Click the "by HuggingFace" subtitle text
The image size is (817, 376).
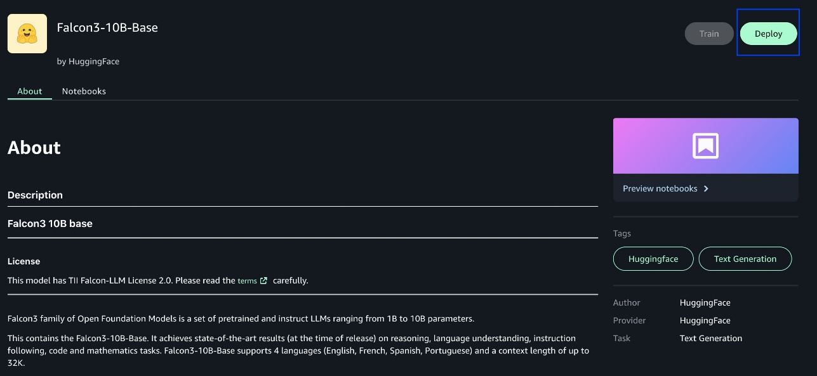pos(88,62)
